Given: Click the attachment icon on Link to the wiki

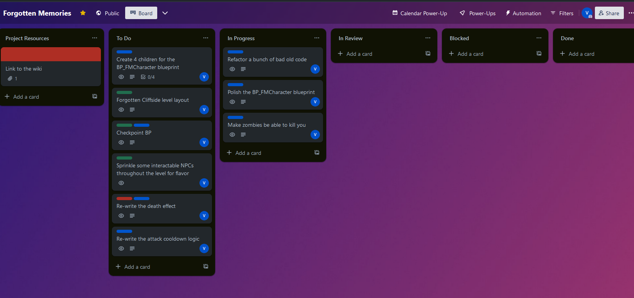Looking at the screenshot, I should coord(10,78).
